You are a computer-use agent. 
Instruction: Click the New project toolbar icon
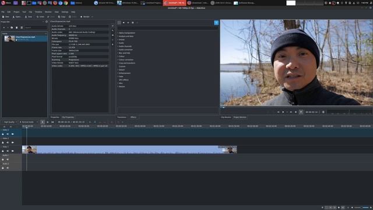tap(5, 17)
